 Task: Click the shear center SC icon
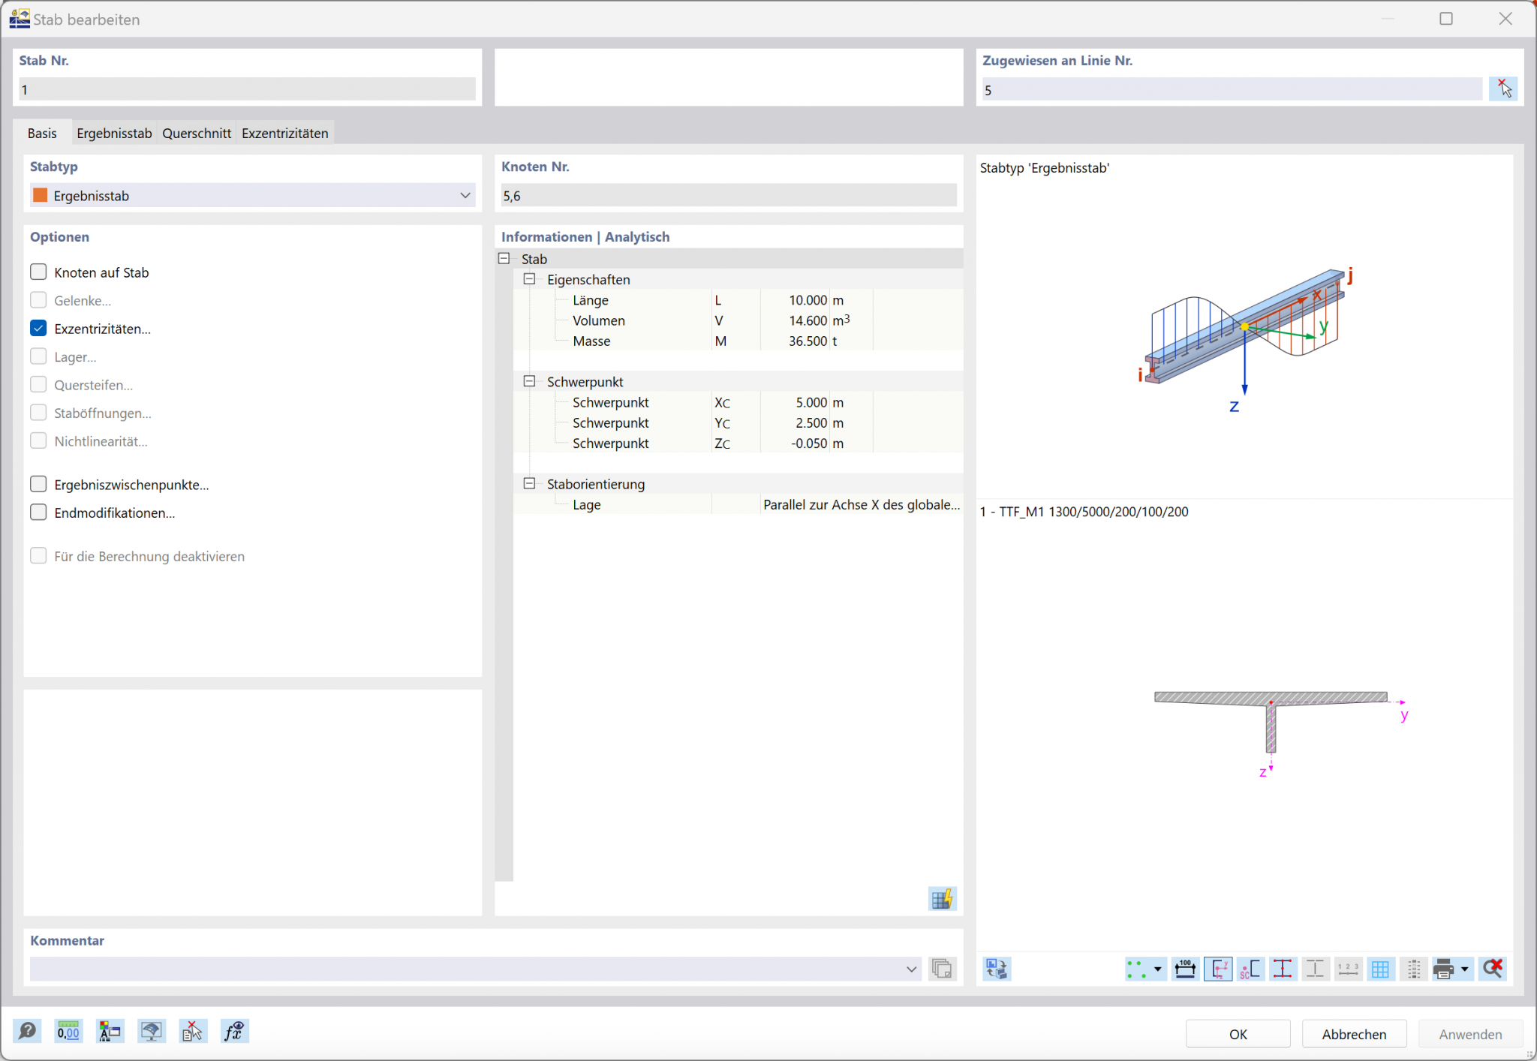point(1250,969)
